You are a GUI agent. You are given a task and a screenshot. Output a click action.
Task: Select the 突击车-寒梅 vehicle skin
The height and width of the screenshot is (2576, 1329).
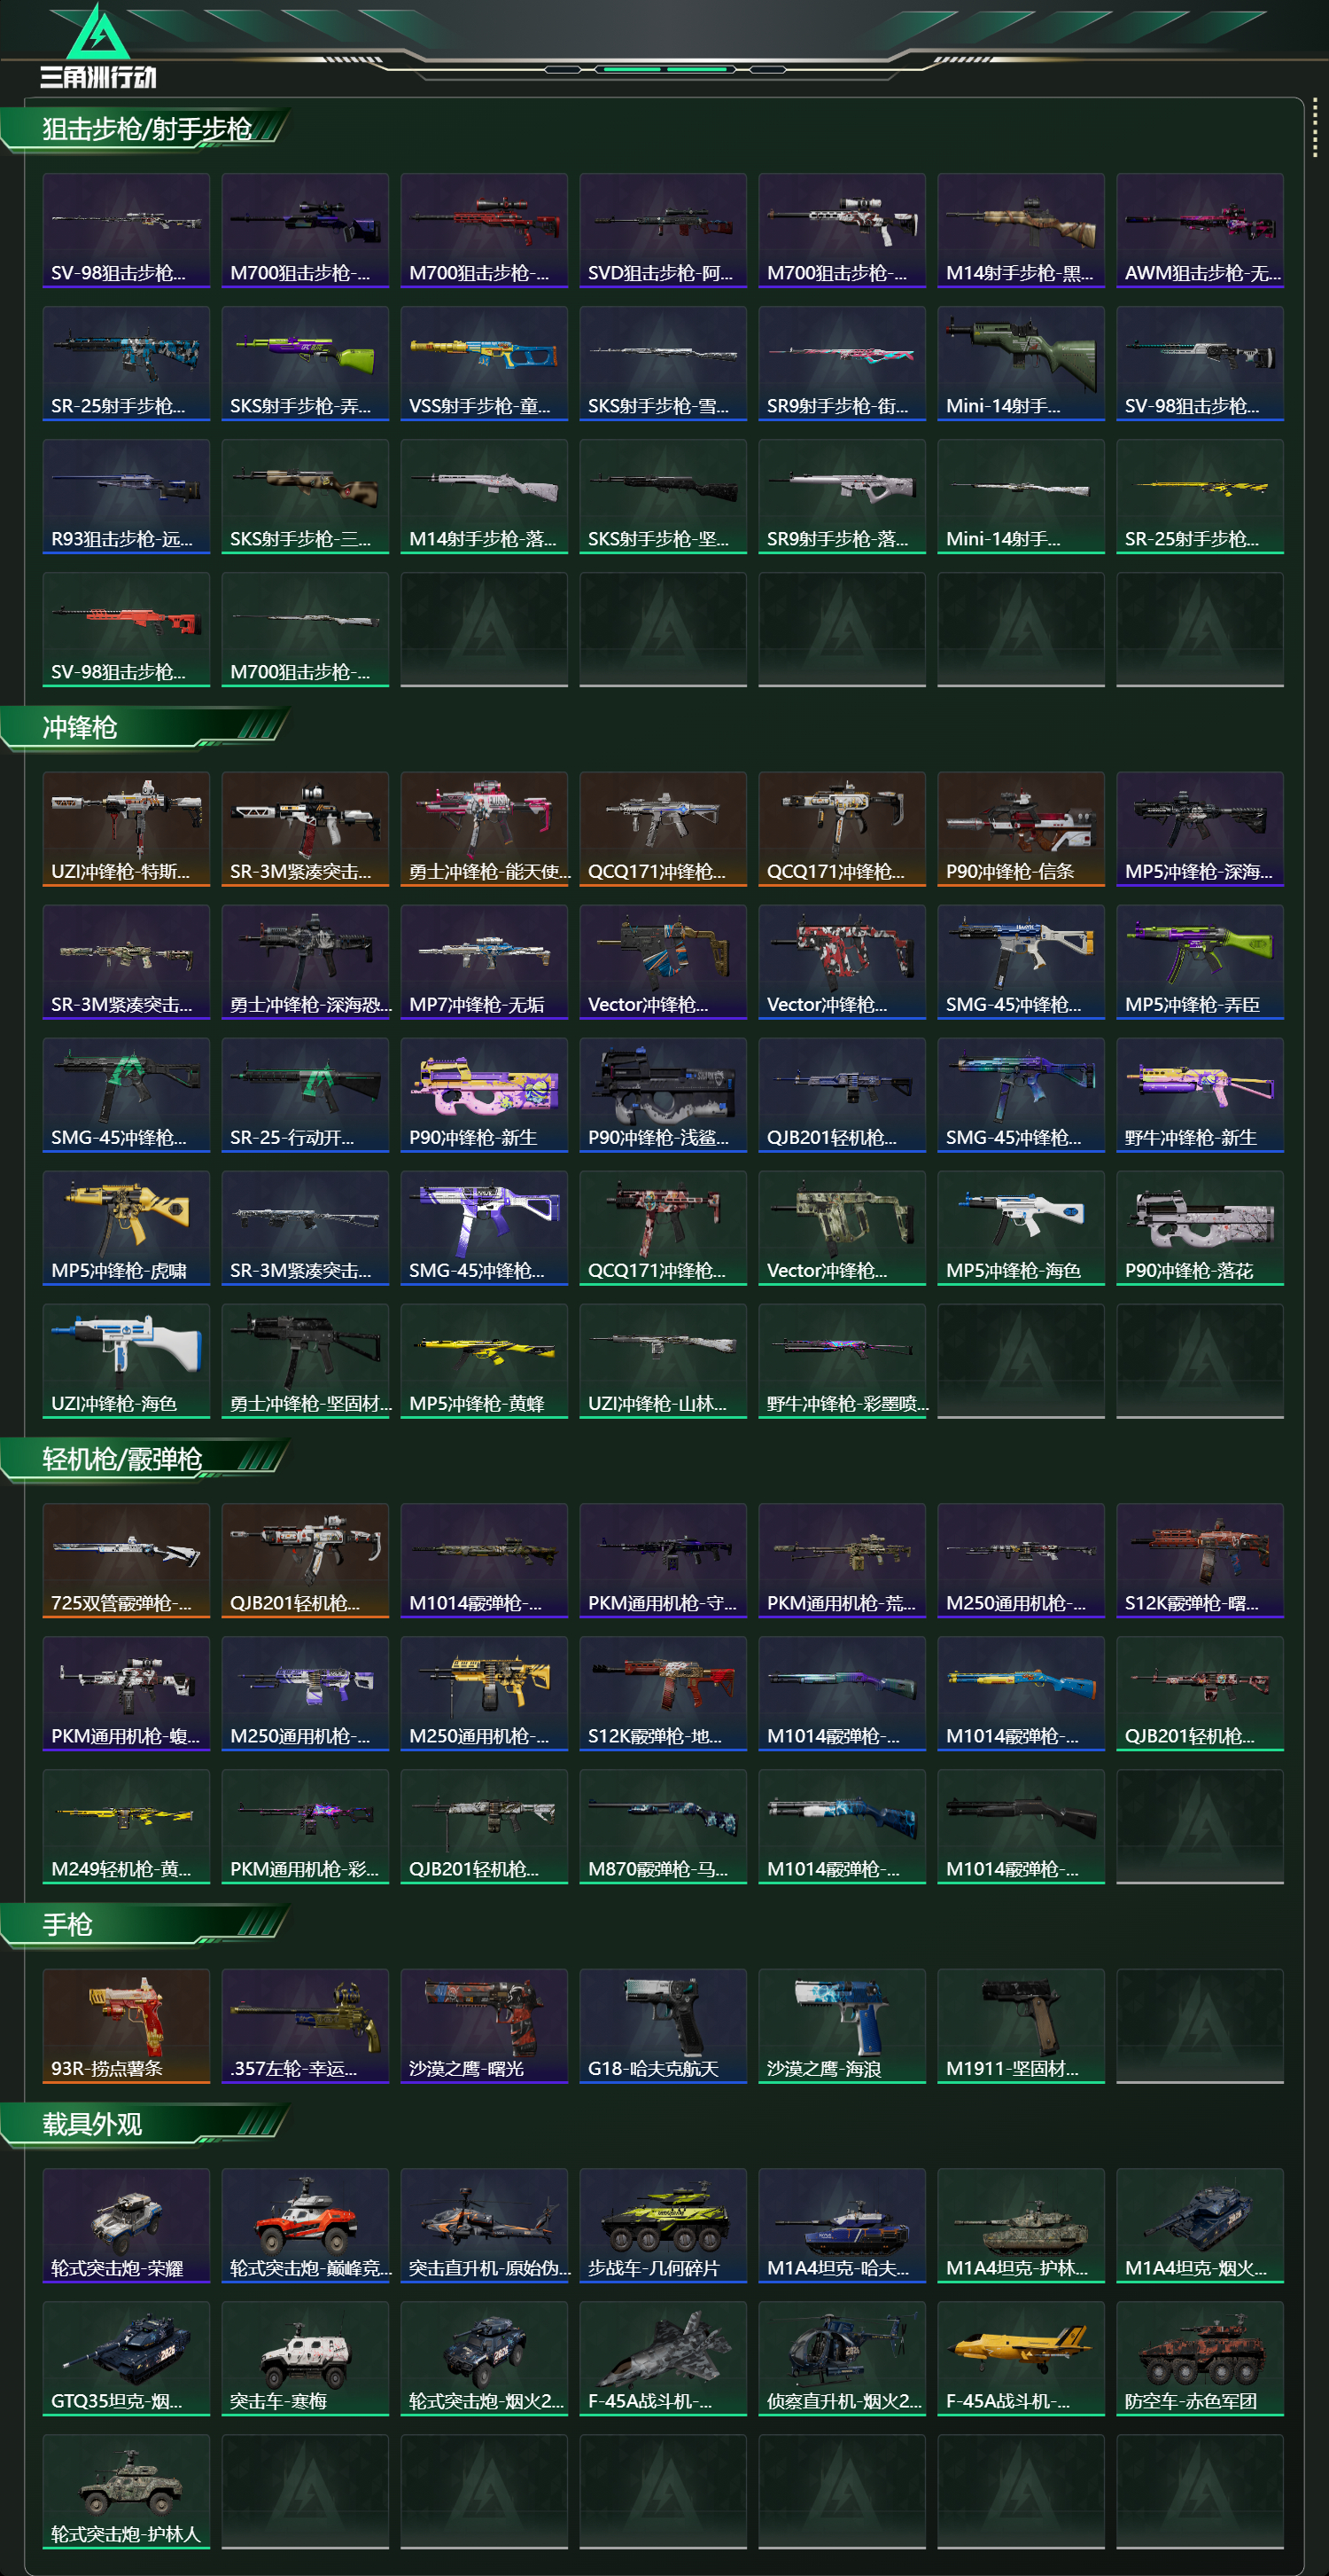click(305, 2358)
